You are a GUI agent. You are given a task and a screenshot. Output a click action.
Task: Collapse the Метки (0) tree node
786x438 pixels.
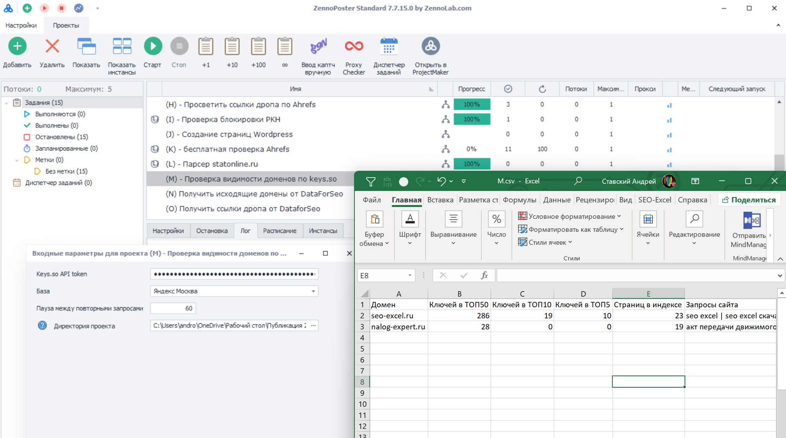click(17, 160)
